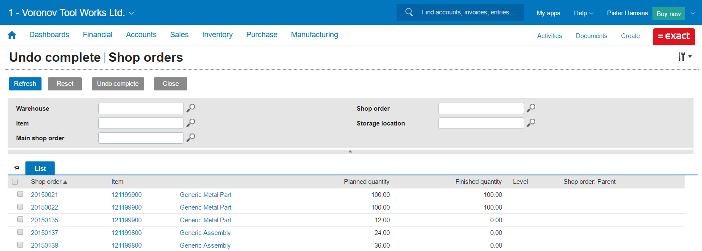Check the box for shop order 20150137

click(x=20, y=232)
